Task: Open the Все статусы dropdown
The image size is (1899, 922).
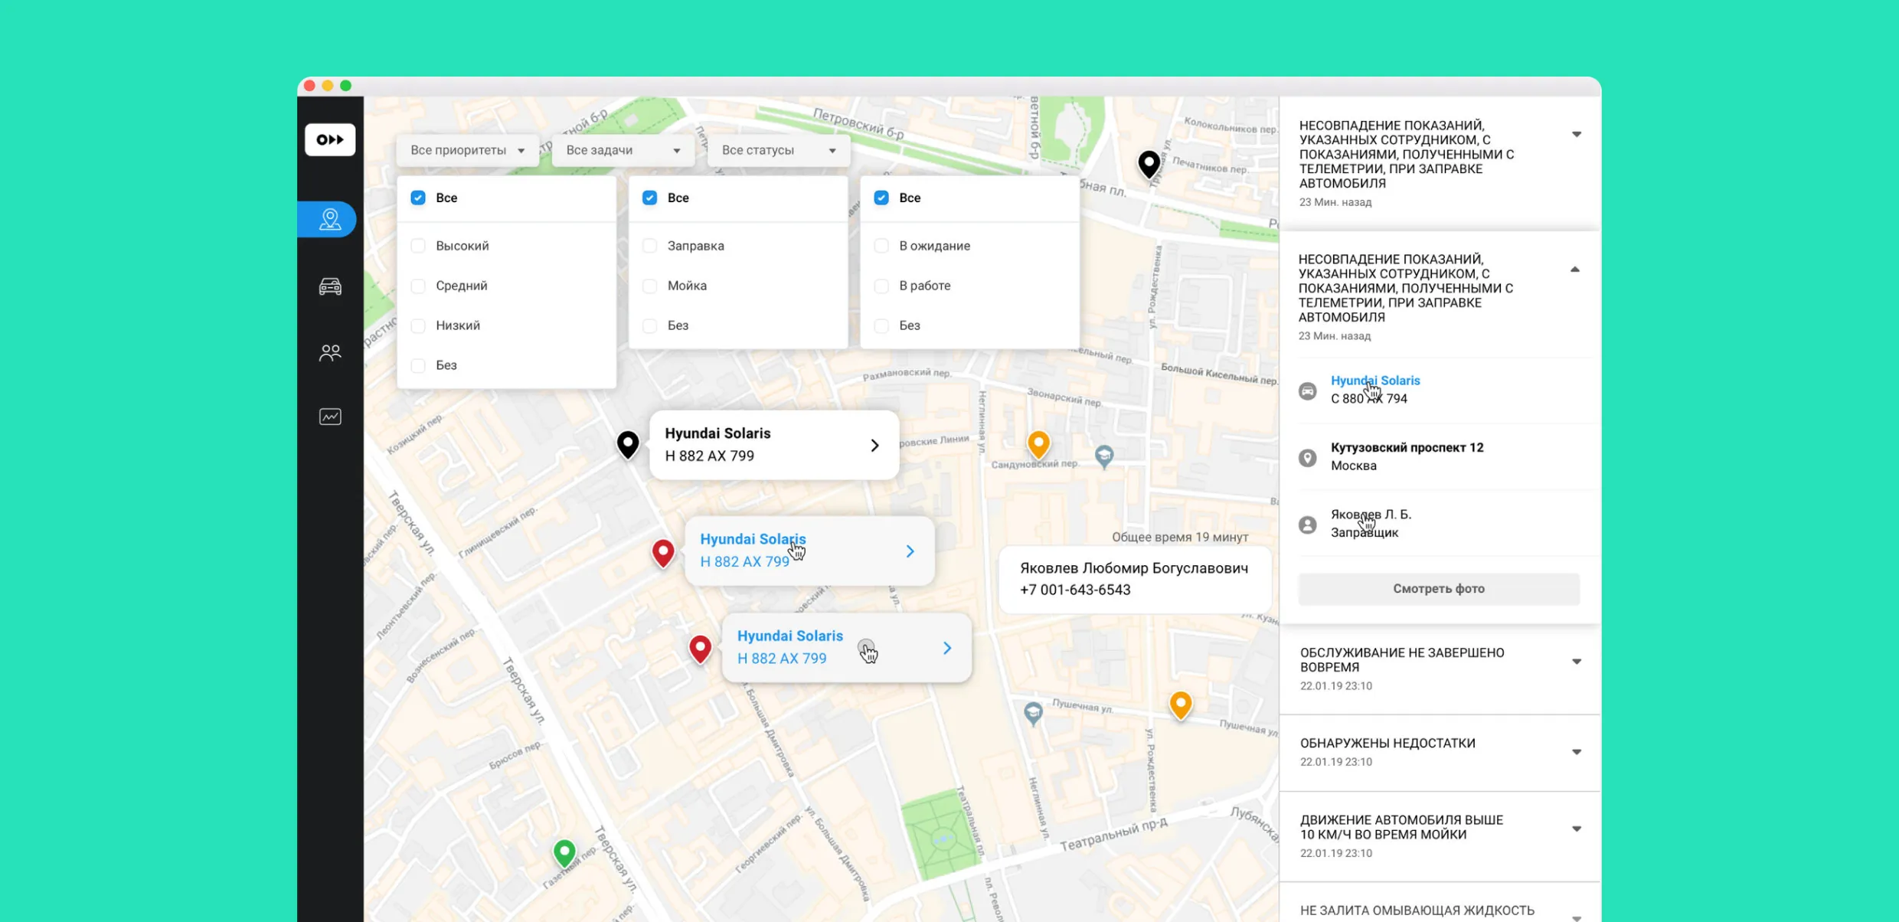Action: (779, 150)
